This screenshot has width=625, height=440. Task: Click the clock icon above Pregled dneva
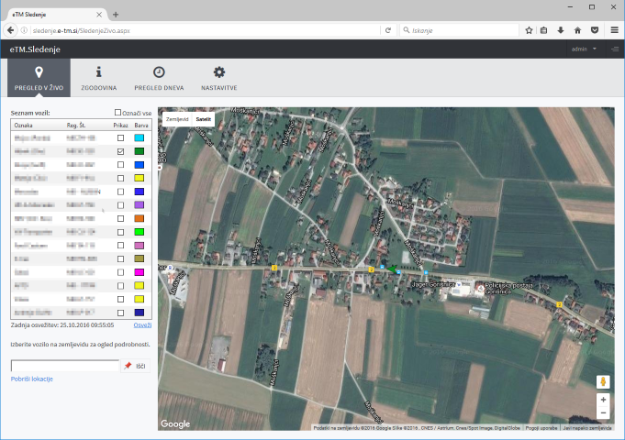click(159, 72)
